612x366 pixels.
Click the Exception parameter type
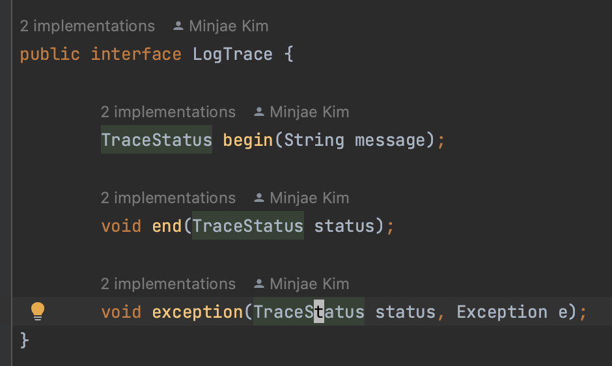[502, 312]
